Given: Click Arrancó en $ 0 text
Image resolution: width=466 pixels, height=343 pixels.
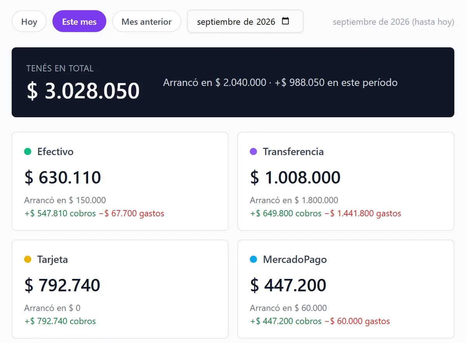Looking at the screenshot, I should [52, 308].
